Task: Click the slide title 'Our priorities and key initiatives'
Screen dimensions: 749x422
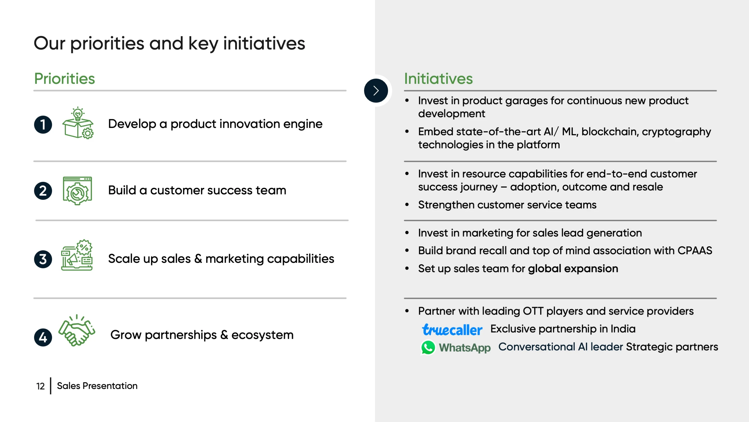Action: click(x=170, y=44)
